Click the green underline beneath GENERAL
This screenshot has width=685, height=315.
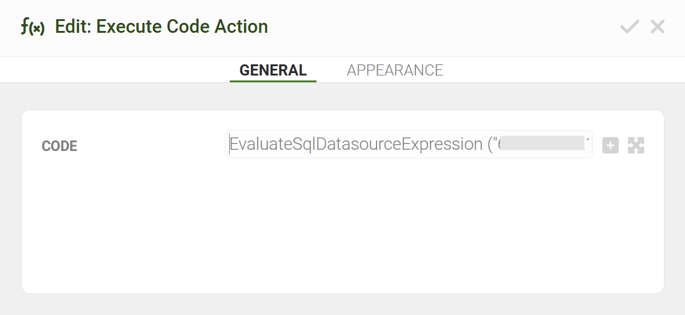click(273, 81)
